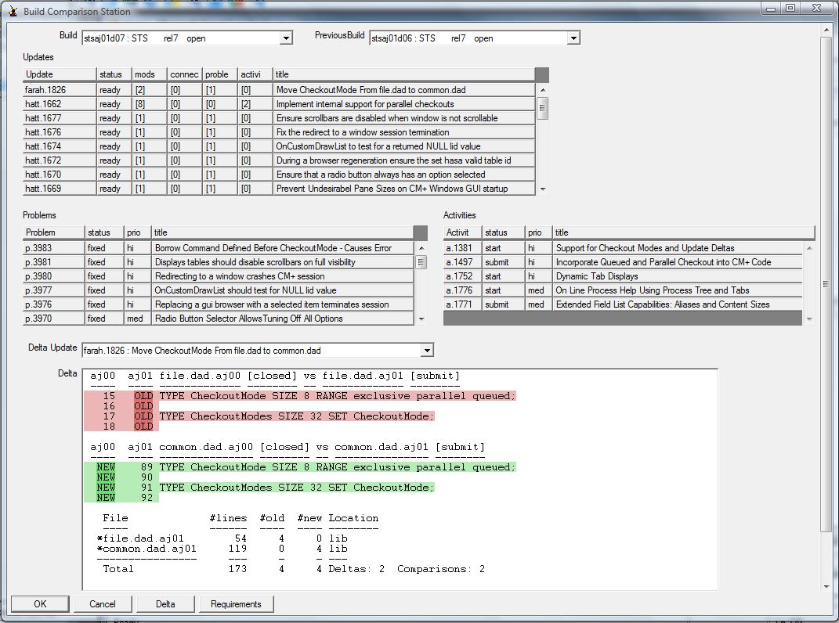Viewport: 839px width, 623px height.
Task: Select update row hatt.1662
Action: coord(60,104)
